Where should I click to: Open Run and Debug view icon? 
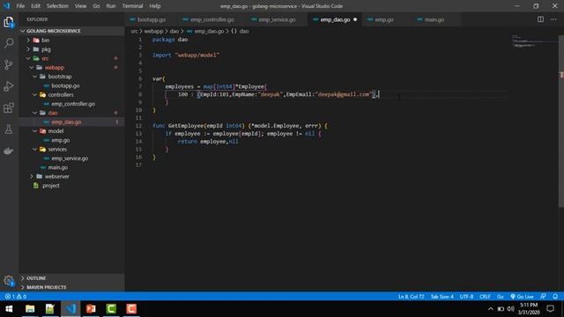(9, 86)
